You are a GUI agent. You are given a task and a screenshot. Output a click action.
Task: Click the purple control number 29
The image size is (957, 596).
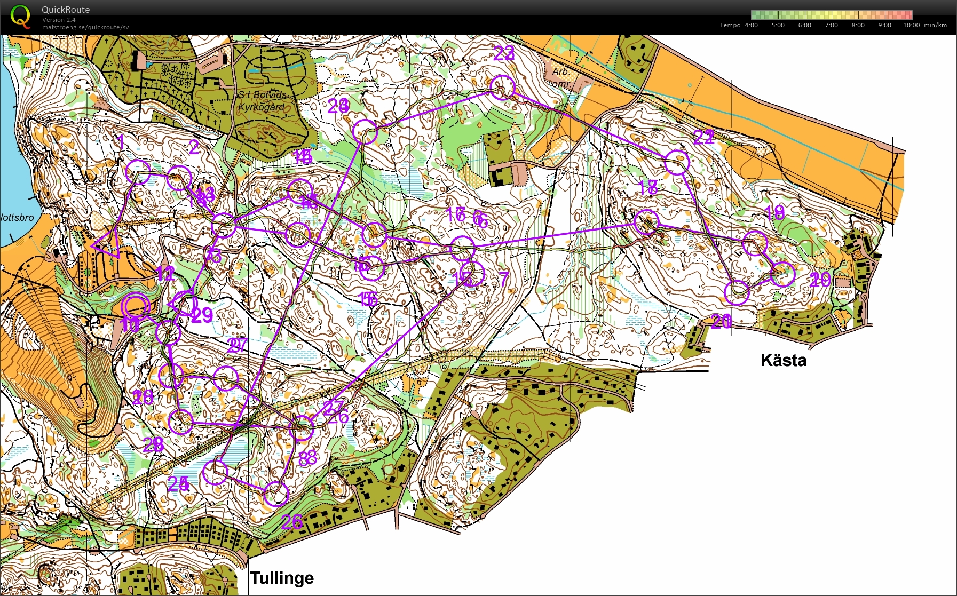(x=202, y=315)
